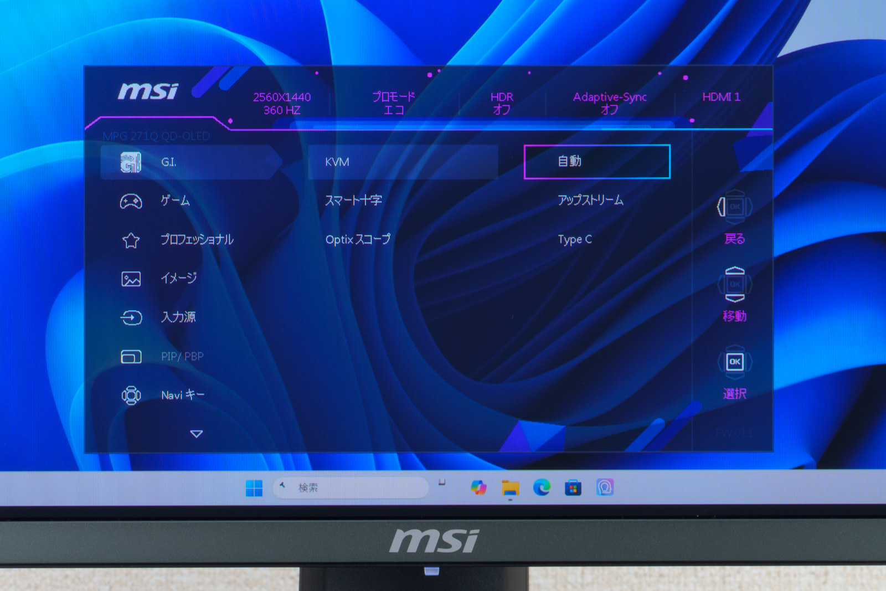This screenshot has height=591, width=886.
Task: Click the 検索 taskbar search box
Action: coord(351,488)
